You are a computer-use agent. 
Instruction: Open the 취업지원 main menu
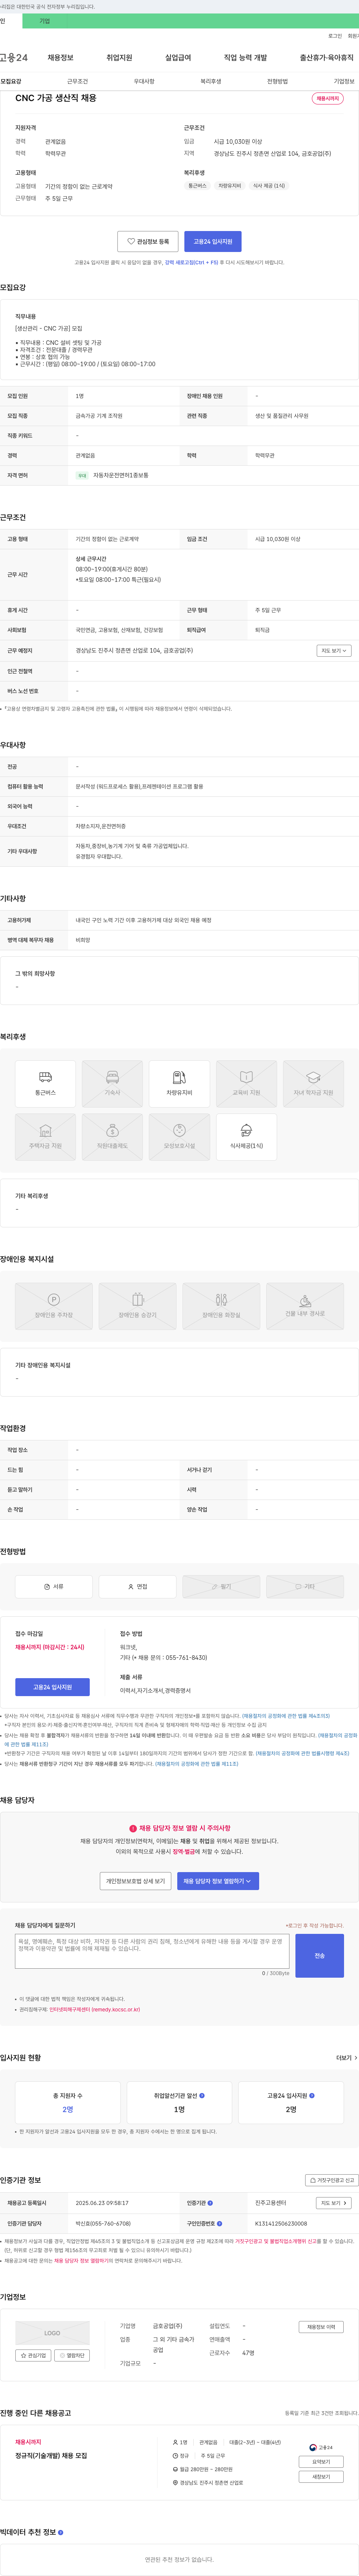tap(119, 58)
